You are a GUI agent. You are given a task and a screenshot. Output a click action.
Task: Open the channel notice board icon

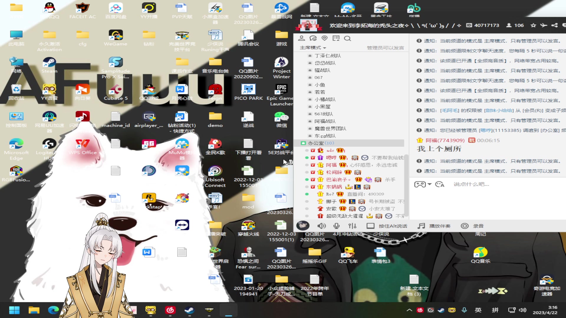pyautogui.click(x=336, y=38)
